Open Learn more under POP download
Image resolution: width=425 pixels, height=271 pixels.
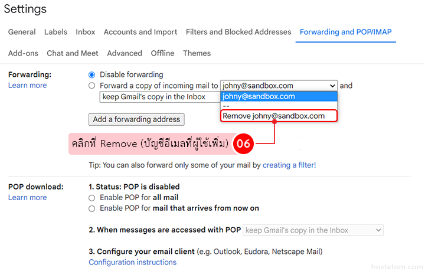tap(27, 198)
